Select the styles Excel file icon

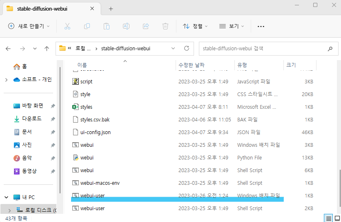point(76,107)
